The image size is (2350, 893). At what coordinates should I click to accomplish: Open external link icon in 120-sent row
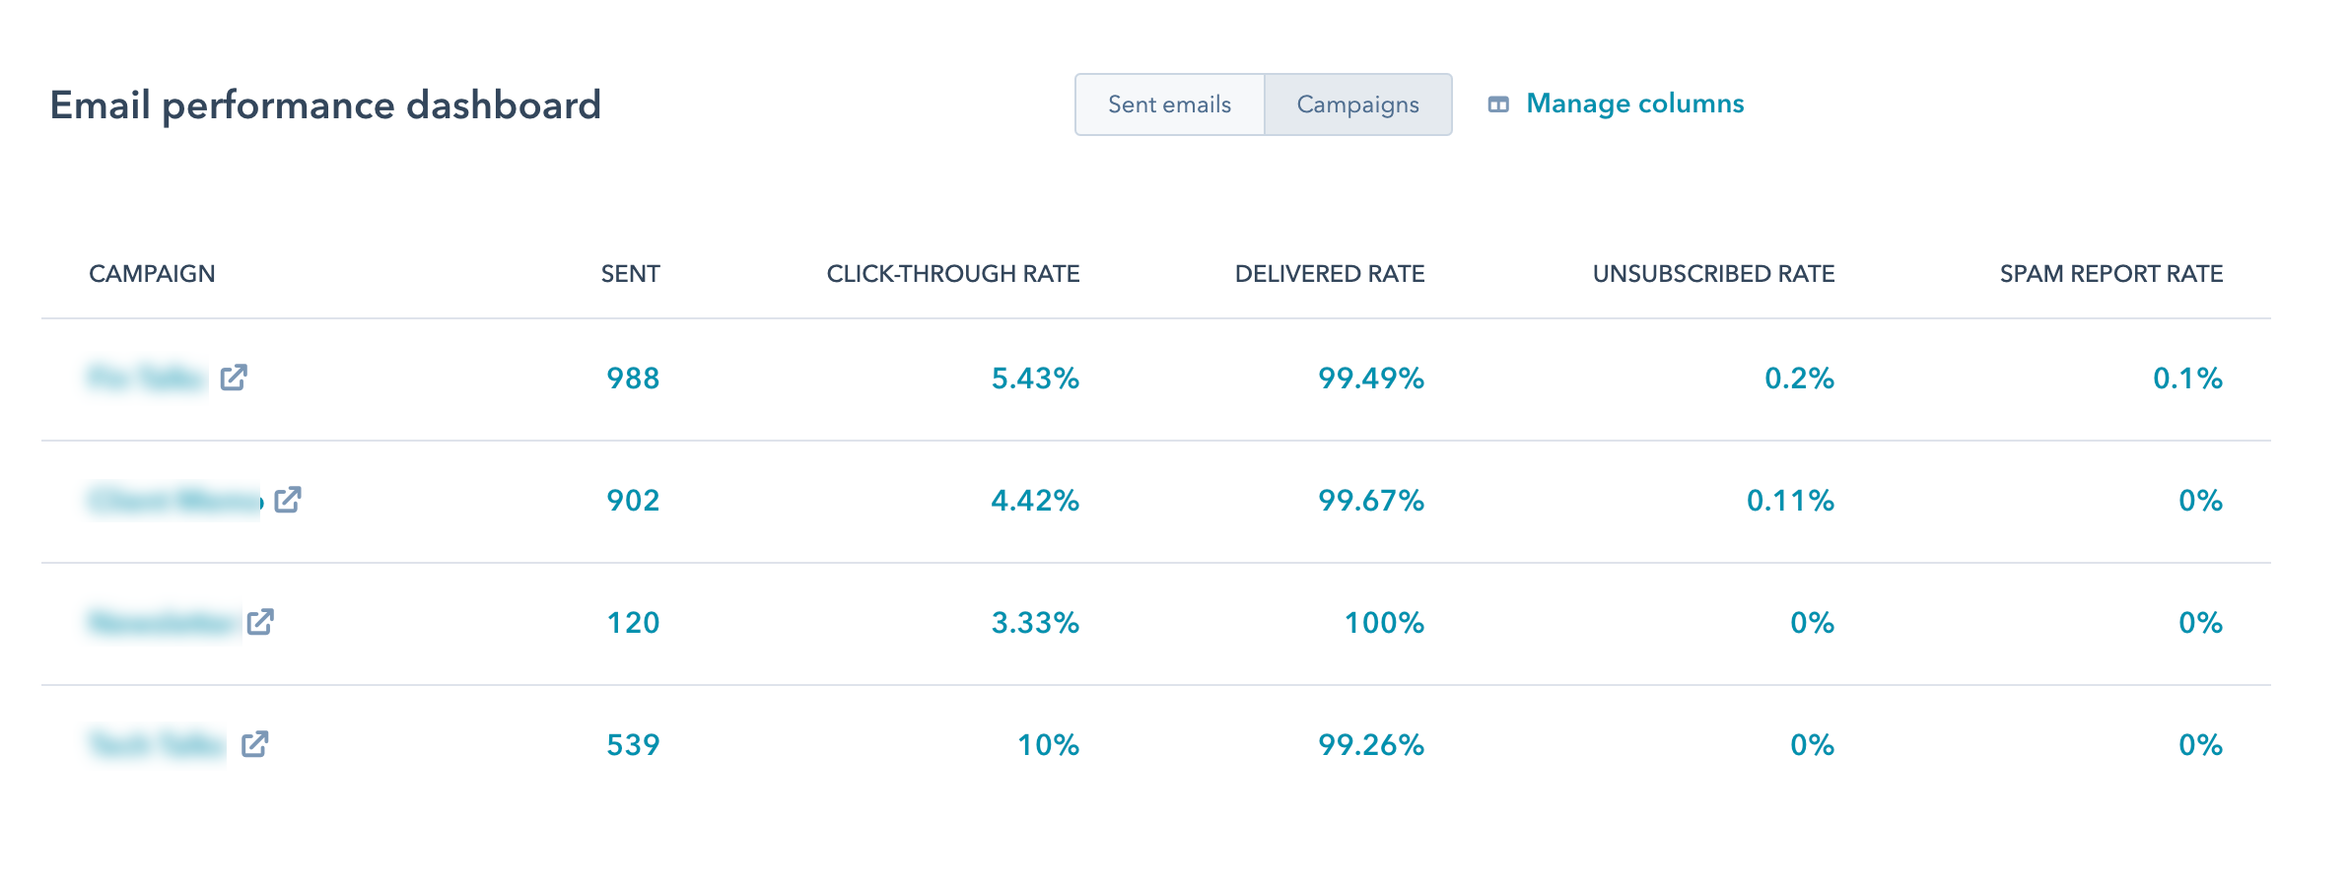260,622
